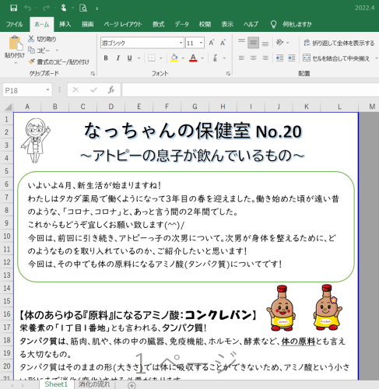Click the decrease indent icon

(x=279, y=58)
